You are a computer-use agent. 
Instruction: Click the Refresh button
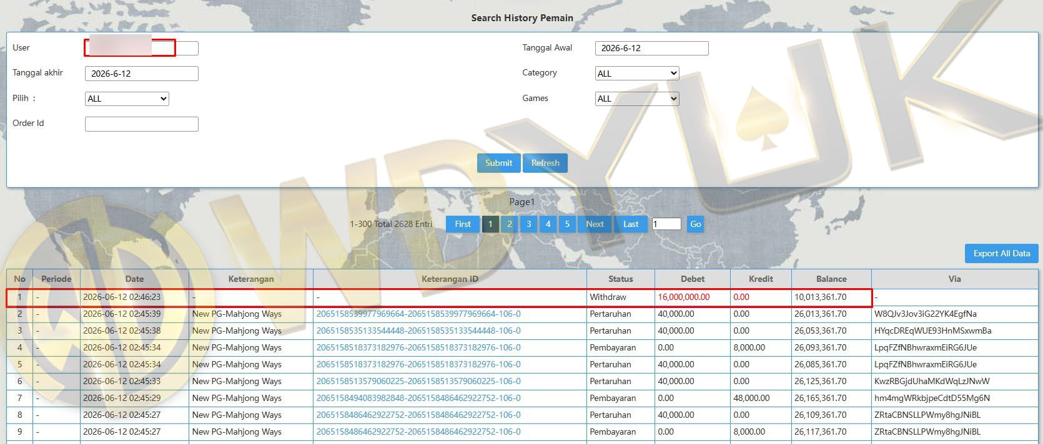tap(545, 163)
